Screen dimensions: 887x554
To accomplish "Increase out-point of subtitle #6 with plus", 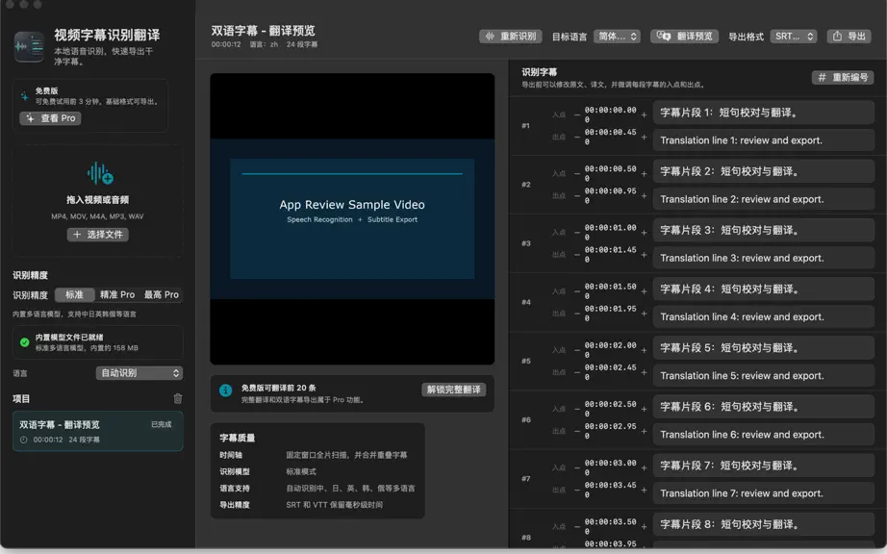I will [644, 431].
